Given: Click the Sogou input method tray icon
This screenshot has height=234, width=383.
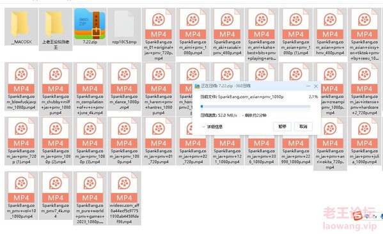Looking at the screenshot, I should tap(358, 215).
